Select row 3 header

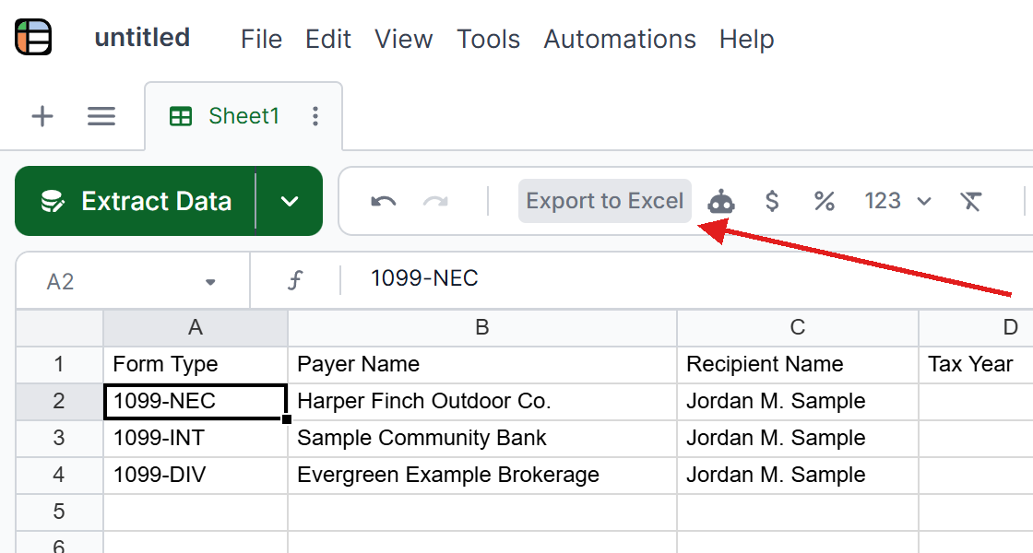[59, 438]
